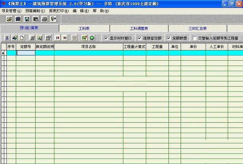Click the green circle icon

(92, 38)
